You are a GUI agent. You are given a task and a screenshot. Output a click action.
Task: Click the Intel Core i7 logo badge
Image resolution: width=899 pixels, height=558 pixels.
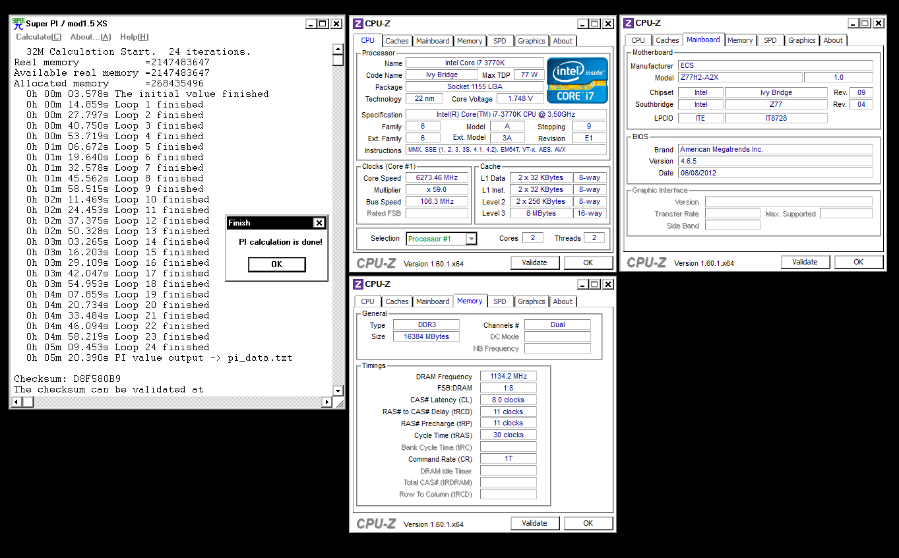point(577,80)
